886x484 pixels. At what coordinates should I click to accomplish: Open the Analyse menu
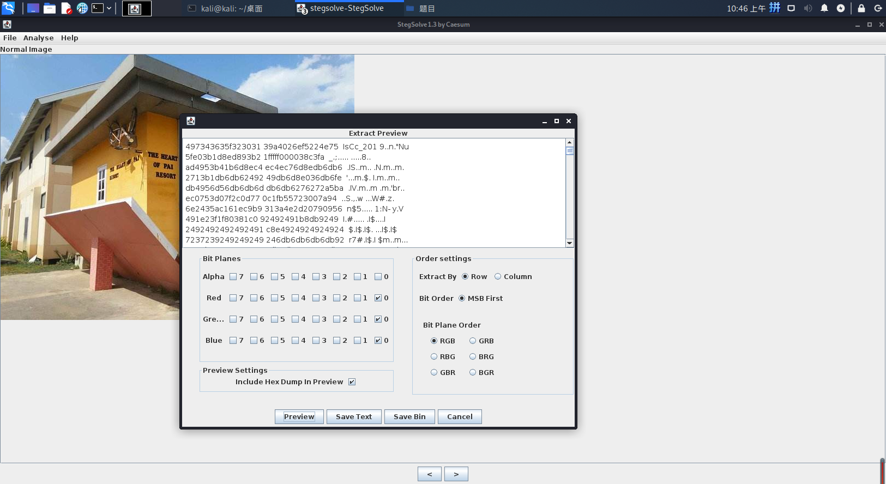click(x=39, y=38)
